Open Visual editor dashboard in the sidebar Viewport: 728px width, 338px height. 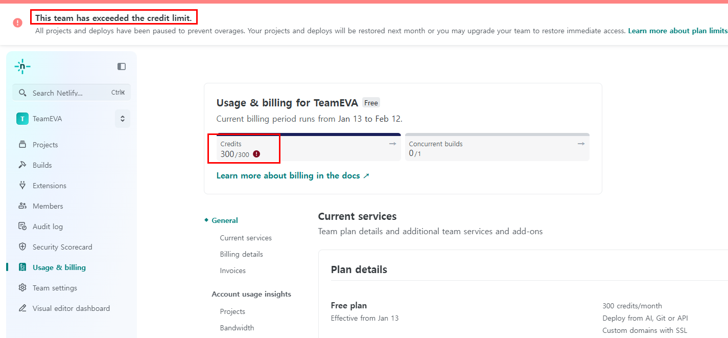tap(71, 308)
